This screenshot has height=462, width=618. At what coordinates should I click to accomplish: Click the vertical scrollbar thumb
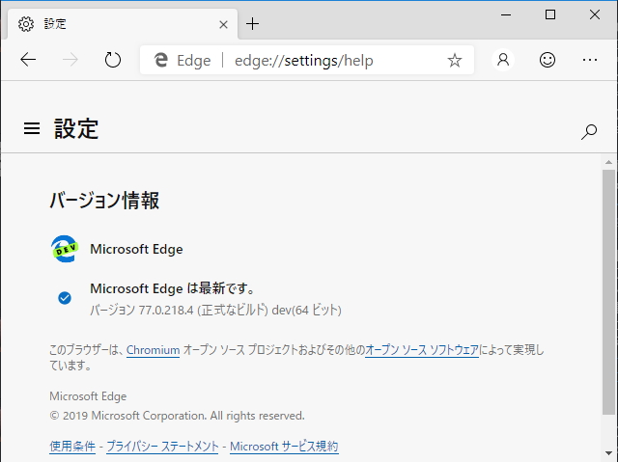609,291
